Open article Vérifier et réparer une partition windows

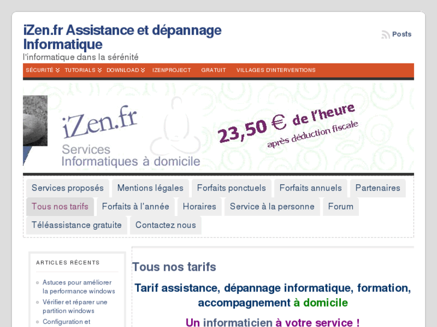[75, 307]
